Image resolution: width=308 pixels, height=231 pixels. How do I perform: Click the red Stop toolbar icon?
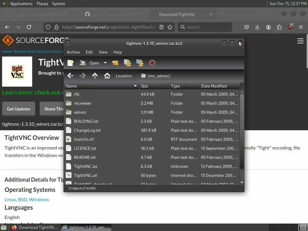click(x=152, y=63)
